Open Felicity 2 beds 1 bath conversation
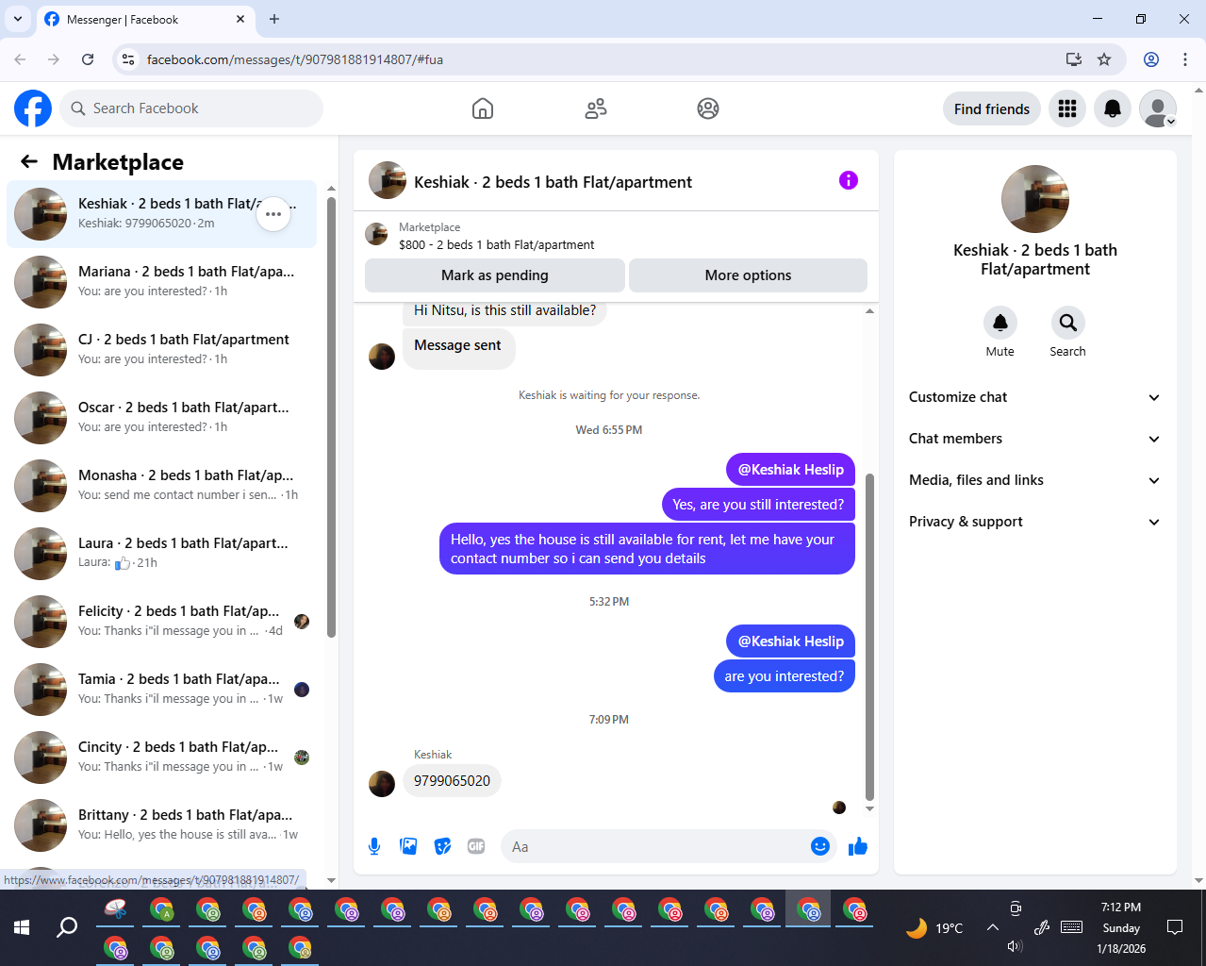This screenshot has height=966, width=1206. [162, 622]
